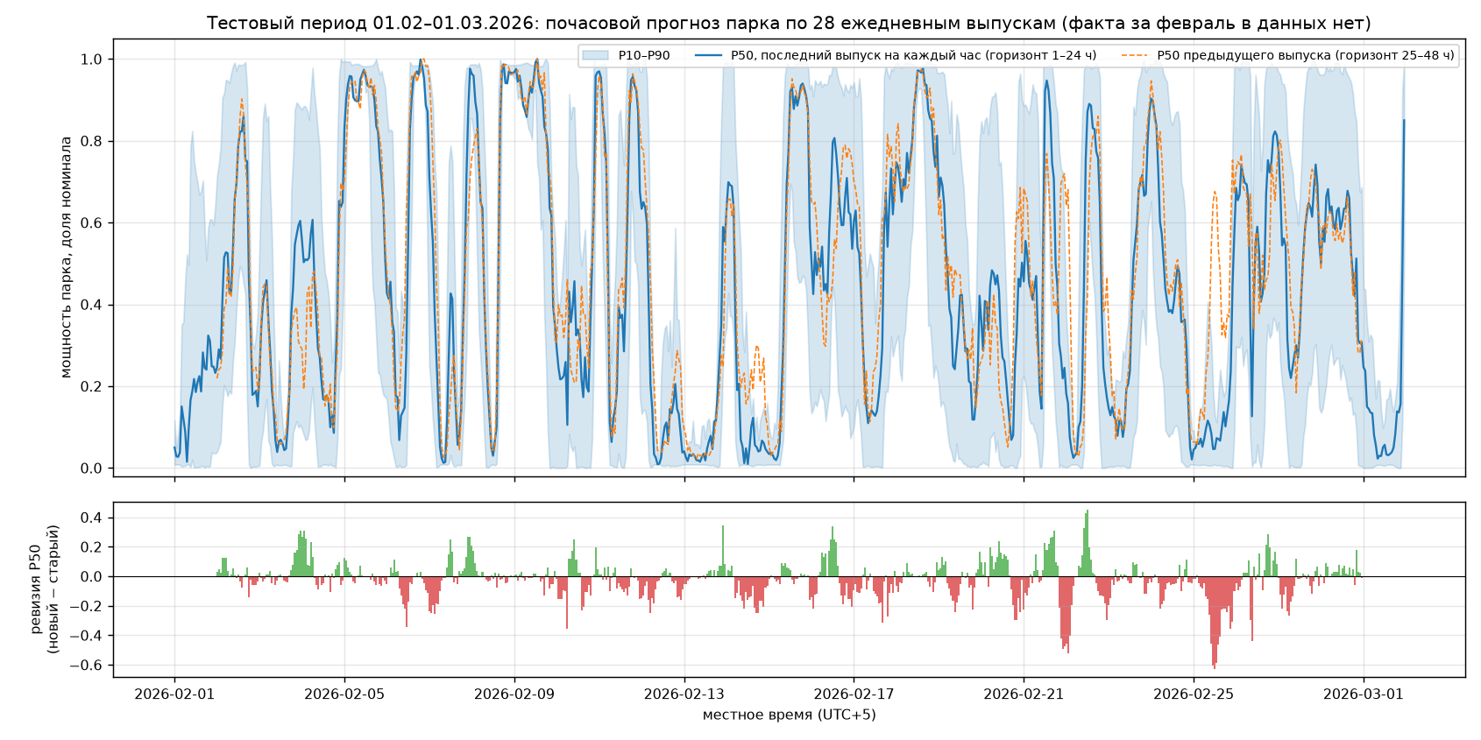Click the legend label "P10–P90"
Viewport: 1481px width, 740px height.
[x=644, y=55]
